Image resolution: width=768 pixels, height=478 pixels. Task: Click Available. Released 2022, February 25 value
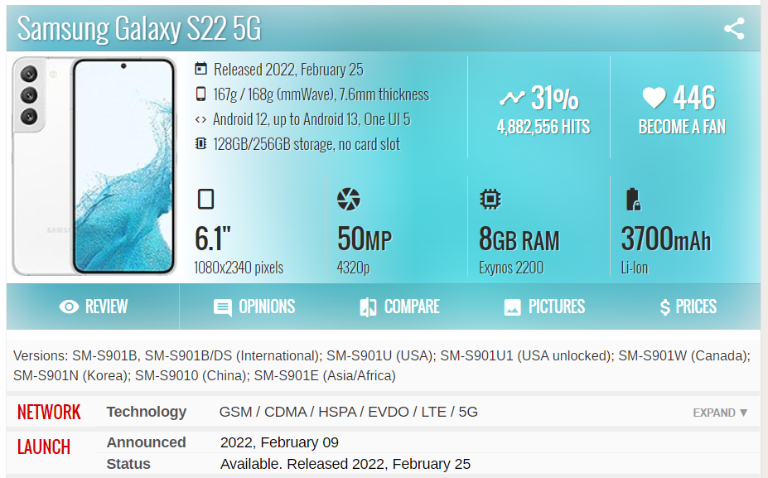tap(345, 464)
